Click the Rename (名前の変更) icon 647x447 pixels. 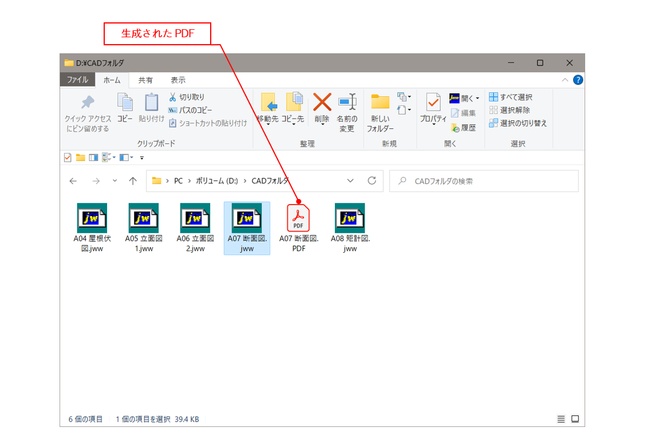point(347,103)
